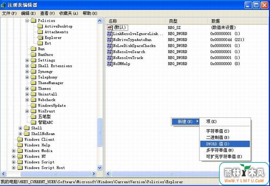The width and height of the screenshot is (270, 186).
Task: Expand the Shell Extensions node
Action: point(27,66)
